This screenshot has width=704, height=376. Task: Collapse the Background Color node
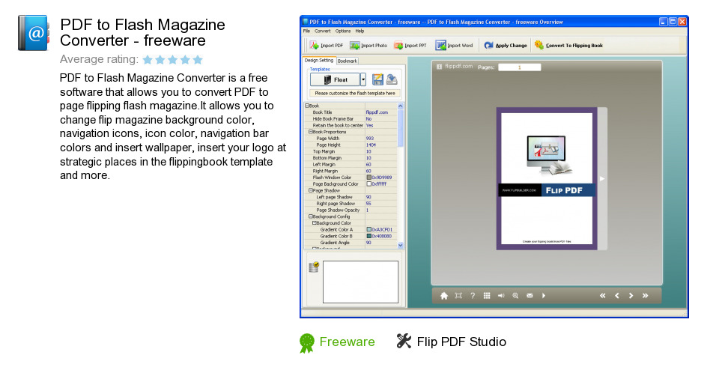(315, 222)
